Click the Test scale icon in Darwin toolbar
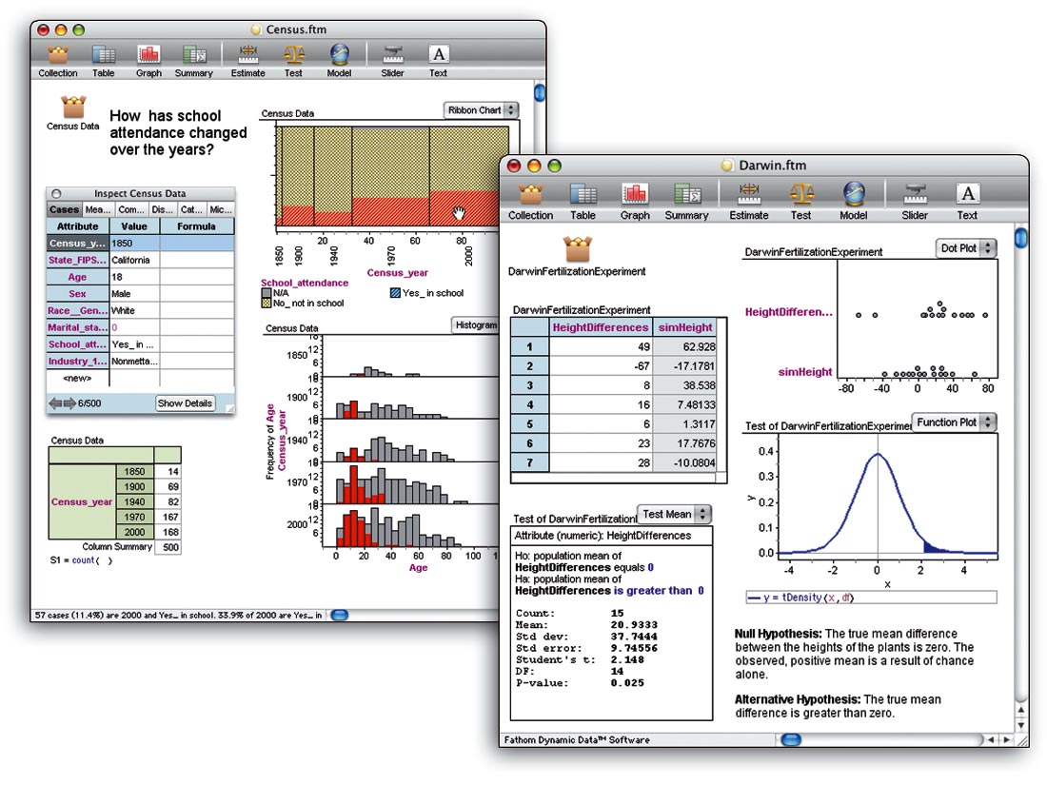The width and height of the screenshot is (1047, 785). [x=800, y=194]
